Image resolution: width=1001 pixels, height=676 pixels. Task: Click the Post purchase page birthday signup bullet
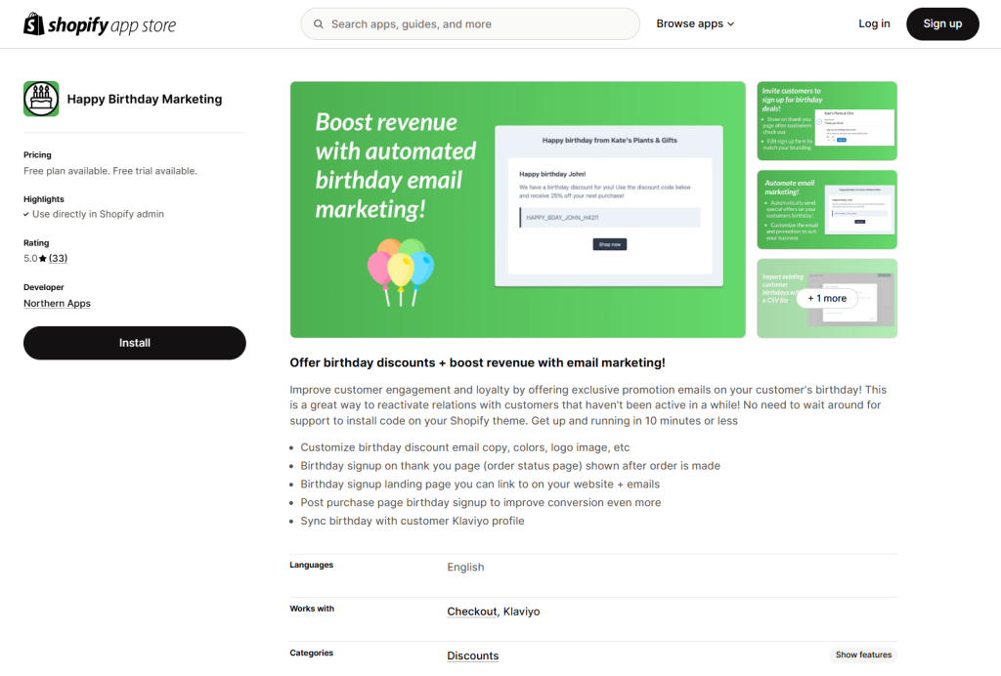pos(481,502)
